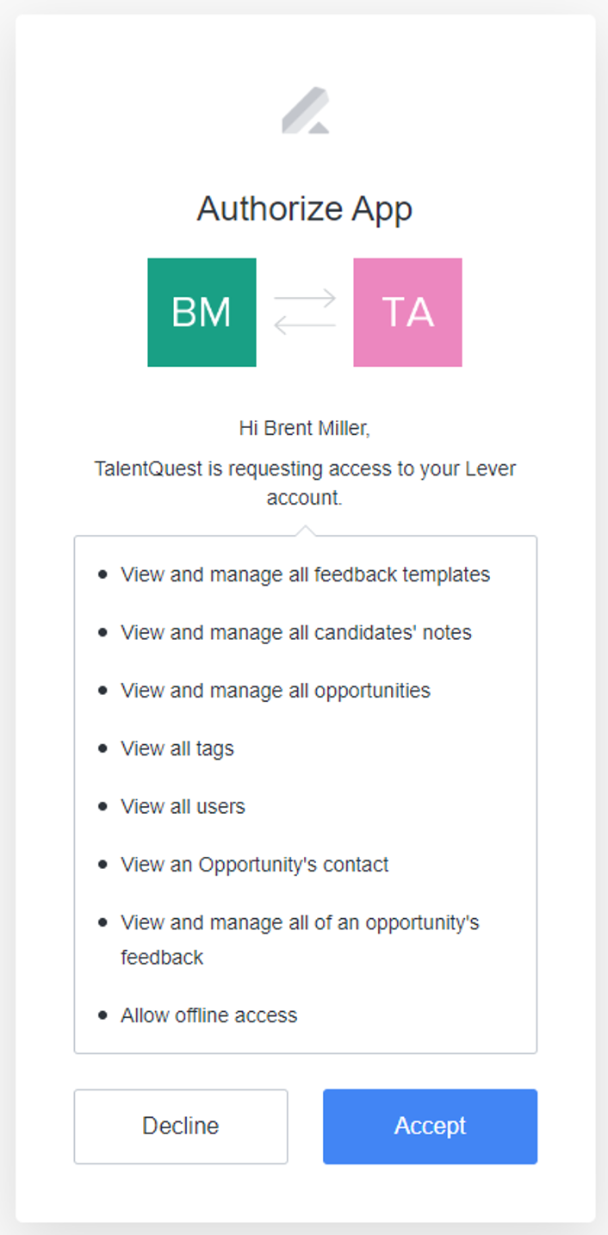Click the data exchange arrows icon
The width and height of the screenshot is (608, 1235).
pos(305,312)
